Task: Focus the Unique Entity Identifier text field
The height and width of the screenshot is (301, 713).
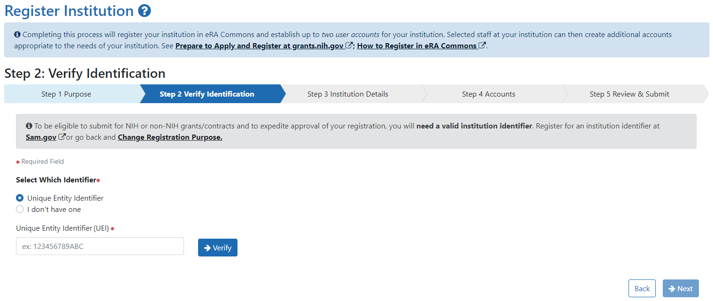Action: tap(100, 246)
